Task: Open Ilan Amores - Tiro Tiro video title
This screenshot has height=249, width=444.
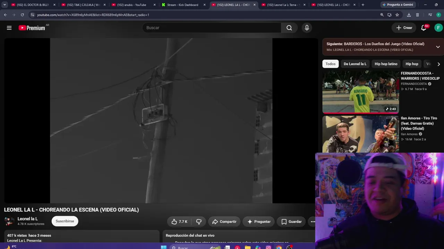Action: click(x=419, y=123)
